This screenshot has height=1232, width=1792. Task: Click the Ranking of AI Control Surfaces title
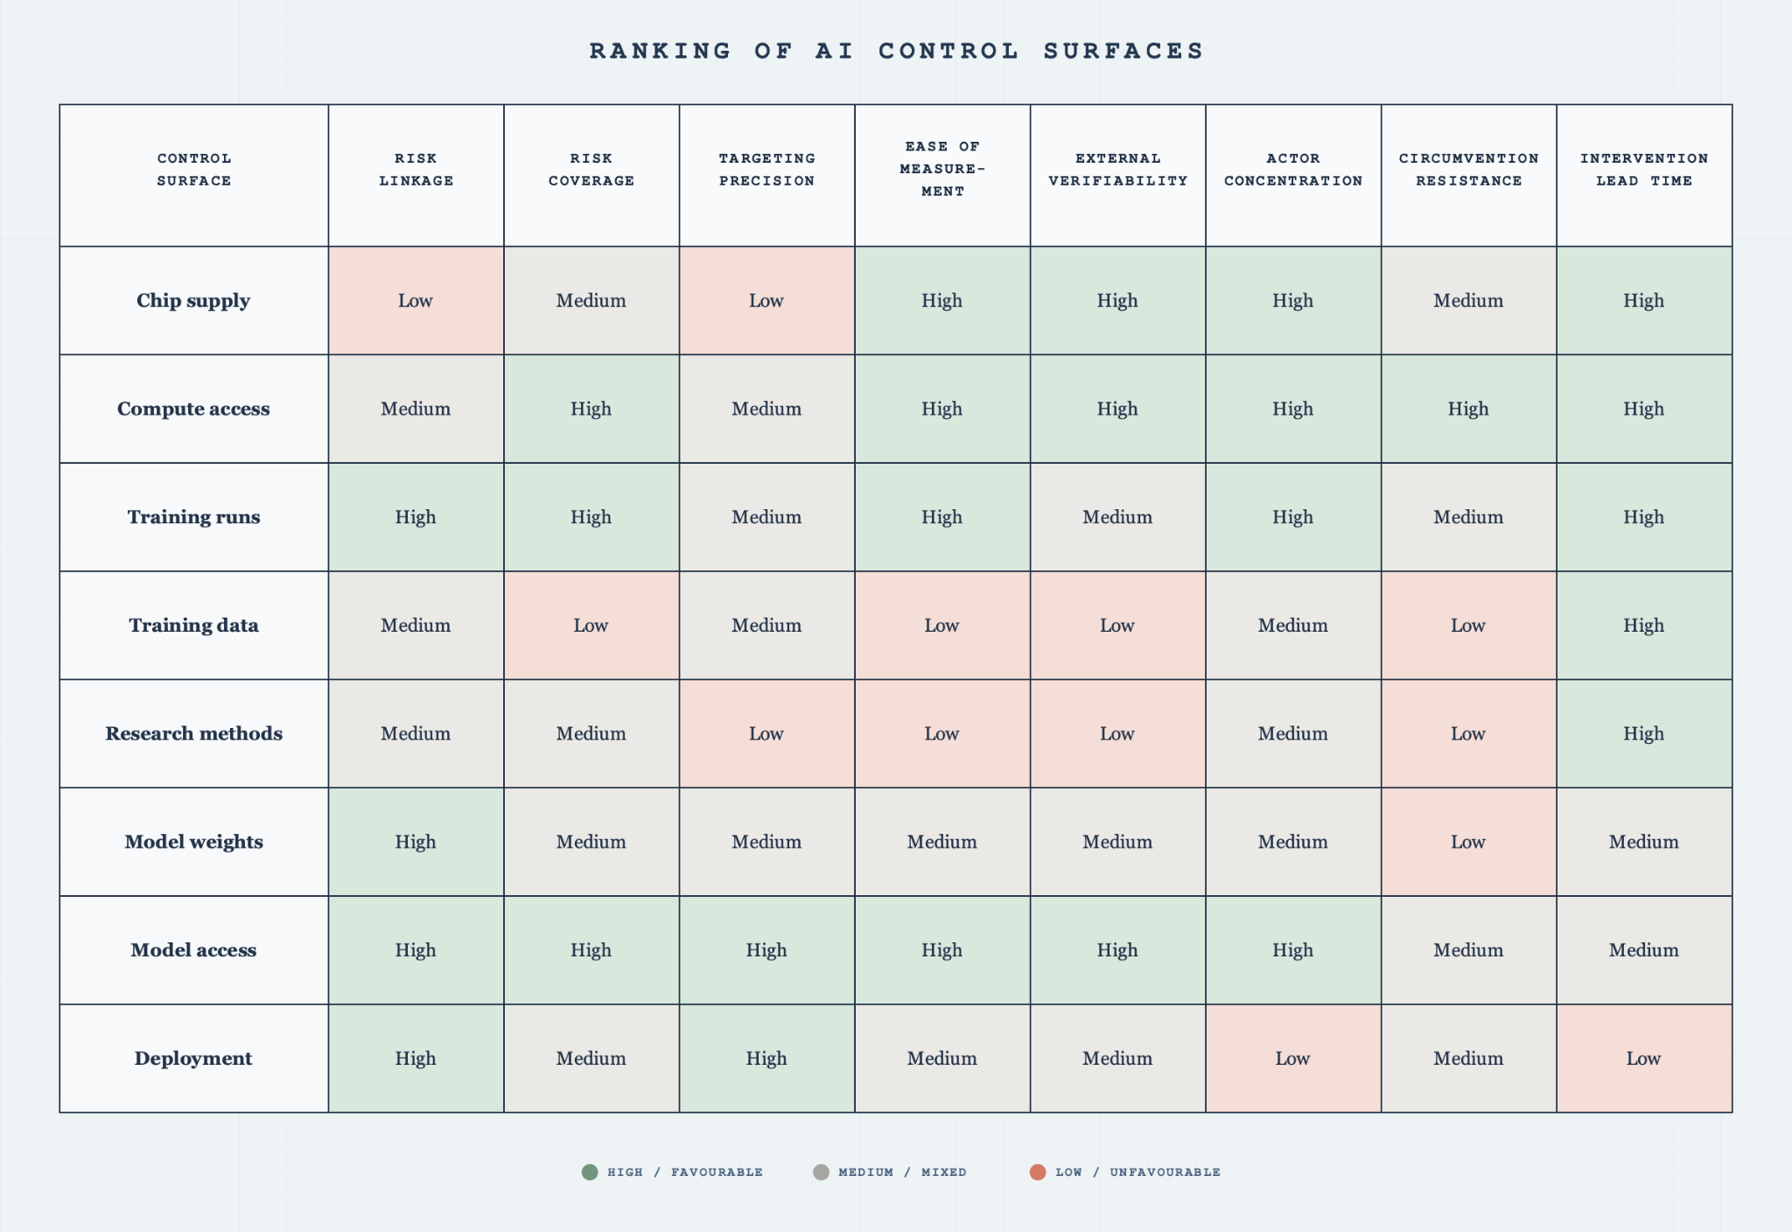[x=897, y=51]
